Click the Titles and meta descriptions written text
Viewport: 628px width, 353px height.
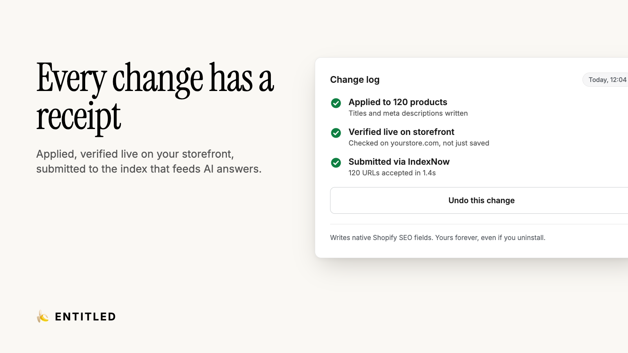point(408,113)
